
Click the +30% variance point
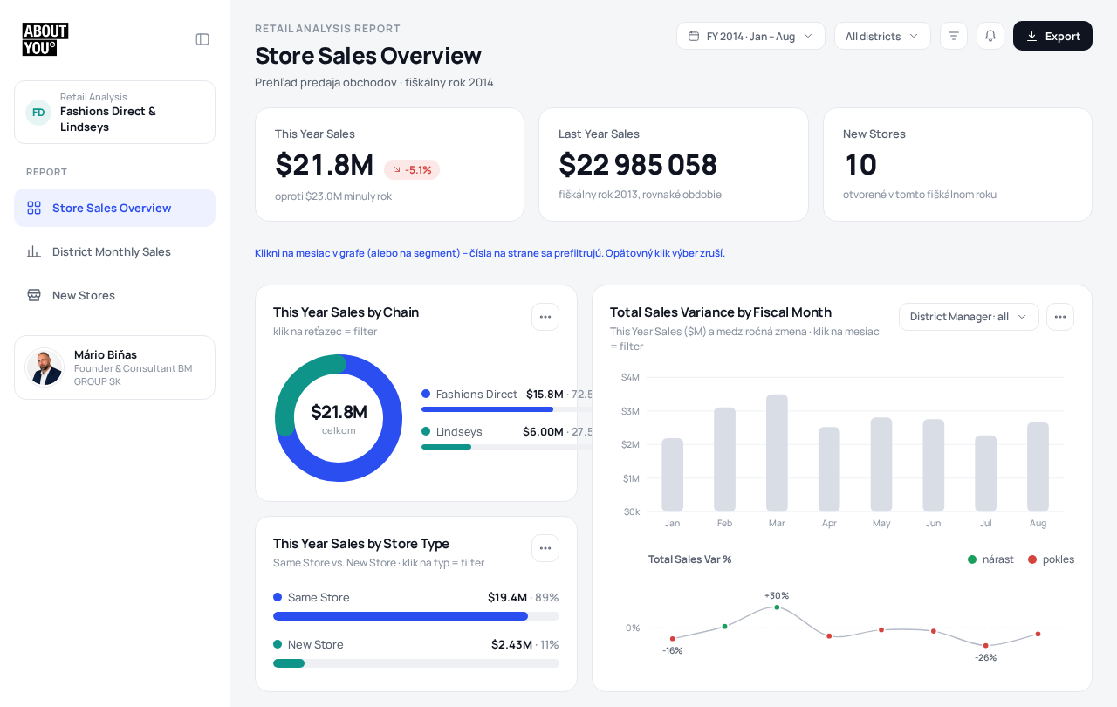pos(777,607)
